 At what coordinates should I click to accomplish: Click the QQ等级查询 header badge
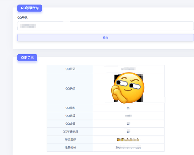click(x=30, y=8)
